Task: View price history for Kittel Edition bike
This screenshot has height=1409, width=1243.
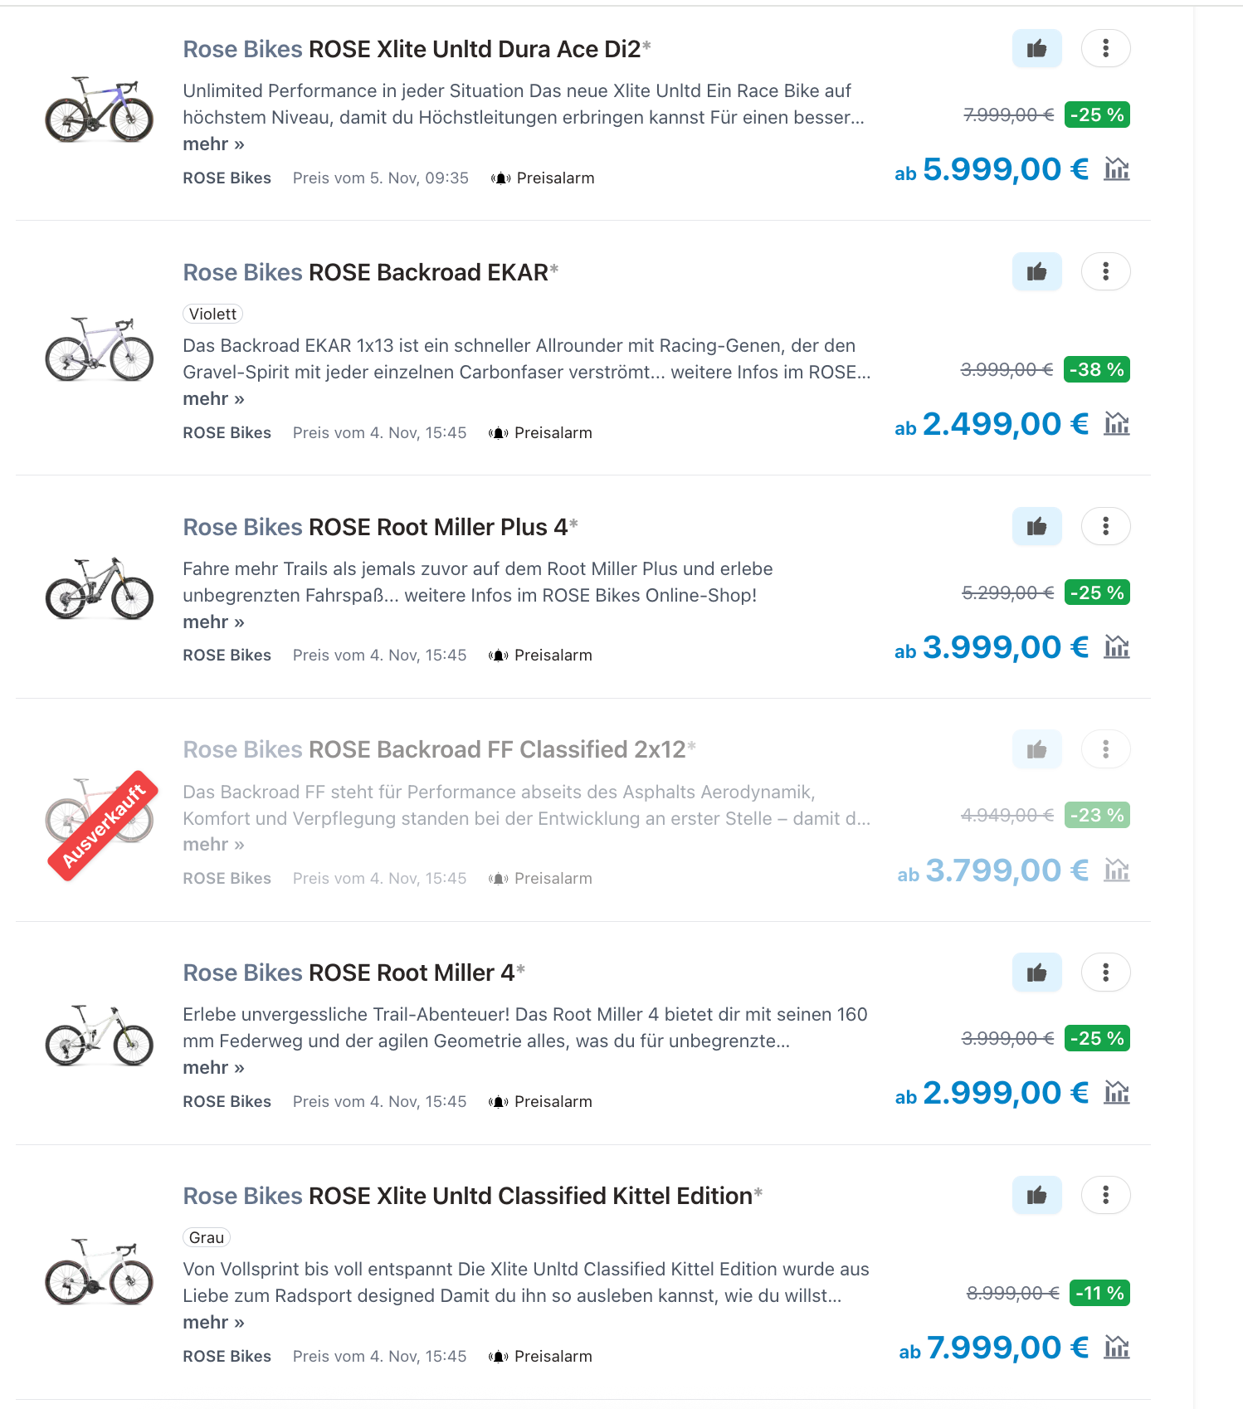Action: coord(1117,1348)
